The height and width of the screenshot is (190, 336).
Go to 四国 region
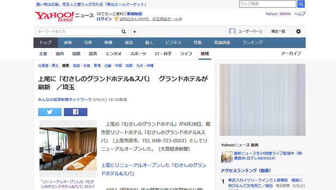tap(129, 66)
